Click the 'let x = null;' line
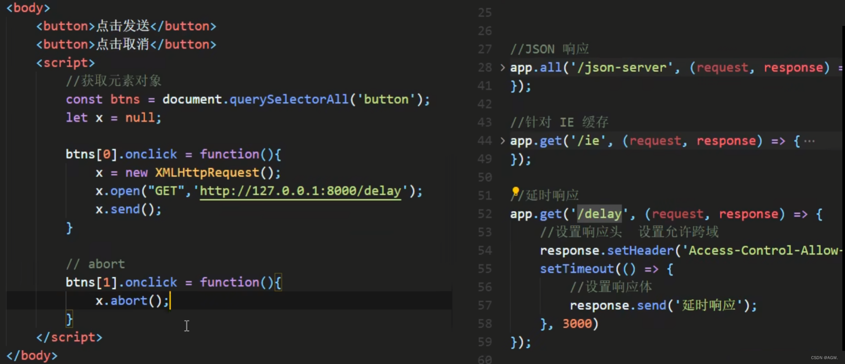845x364 pixels. tap(114, 118)
